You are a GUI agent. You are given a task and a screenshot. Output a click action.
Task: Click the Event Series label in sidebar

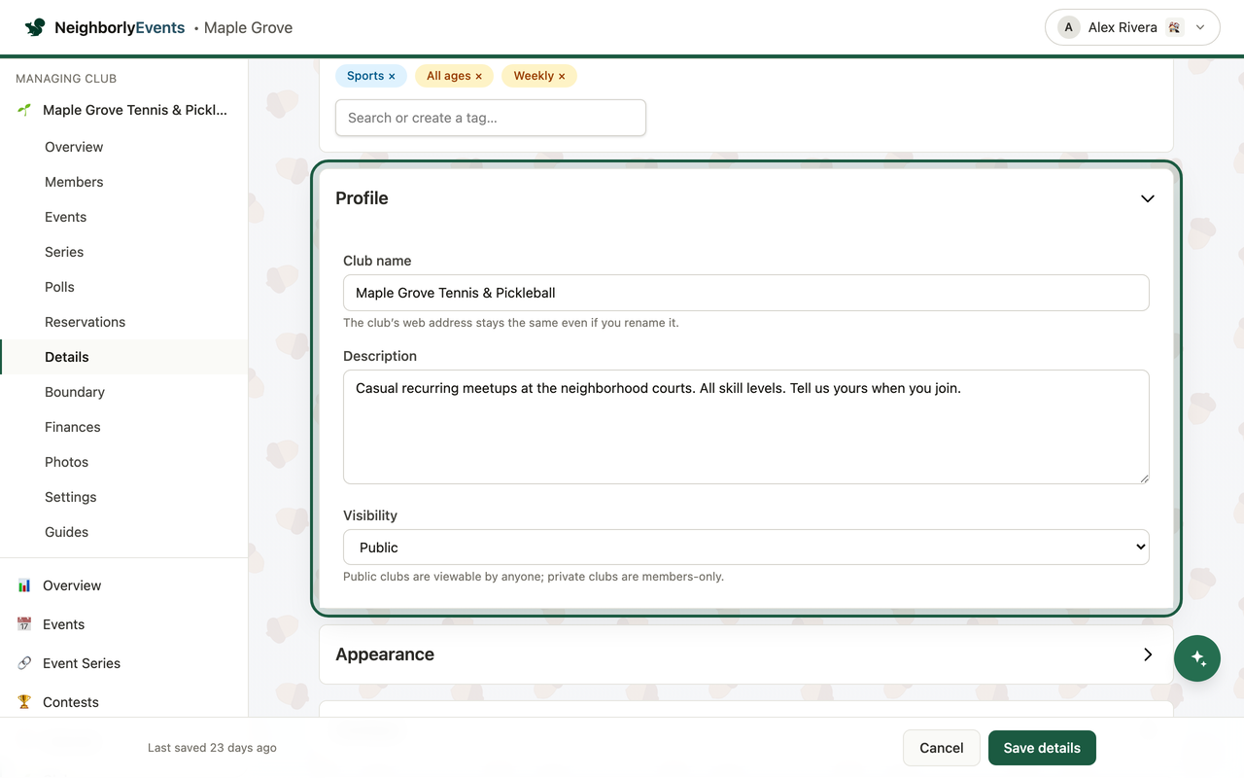(82, 663)
